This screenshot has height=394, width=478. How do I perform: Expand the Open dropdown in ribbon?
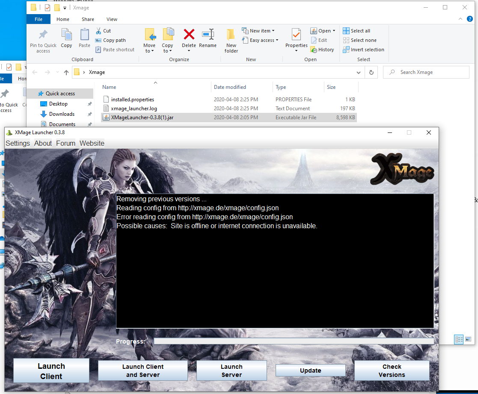pyautogui.click(x=323, y=31)
